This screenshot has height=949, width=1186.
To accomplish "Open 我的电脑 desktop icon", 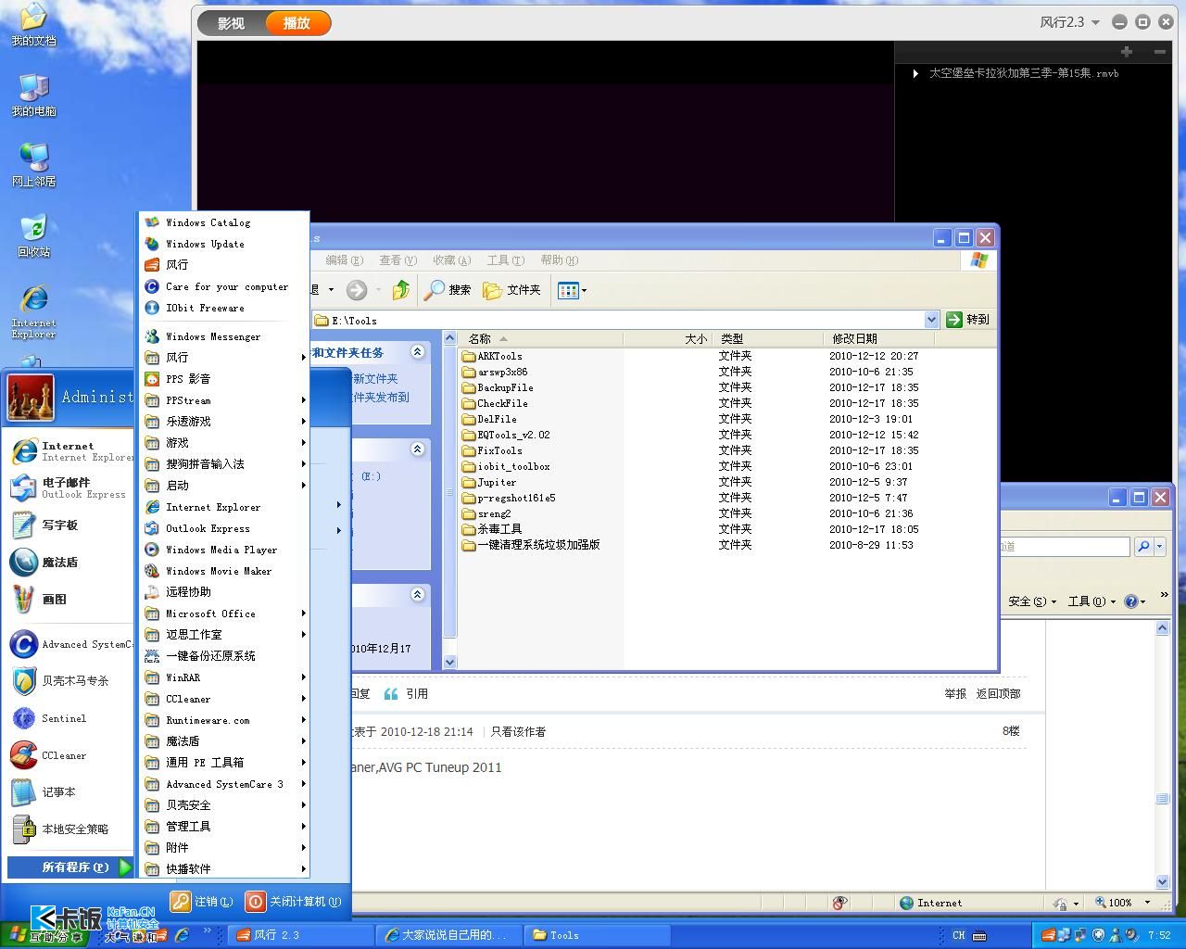I will tap(33, 95).
